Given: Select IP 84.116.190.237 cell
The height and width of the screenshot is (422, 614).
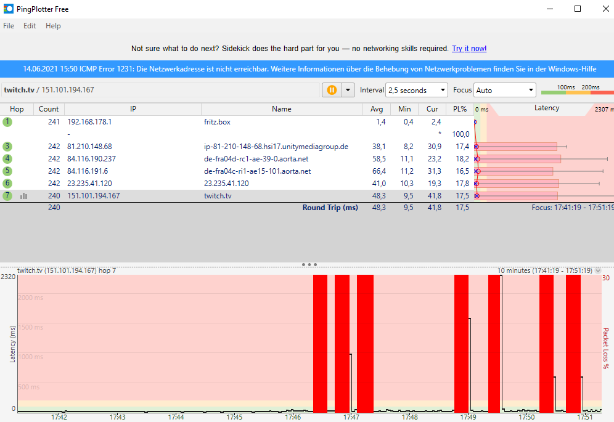Looking at the screenshot, I should click(x=92, y=158).
